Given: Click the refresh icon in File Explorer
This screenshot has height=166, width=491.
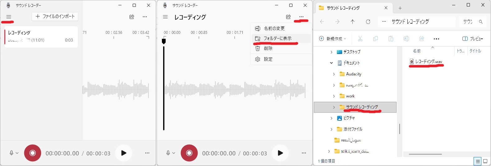Looking at the screenshot, I should point(368,22).
